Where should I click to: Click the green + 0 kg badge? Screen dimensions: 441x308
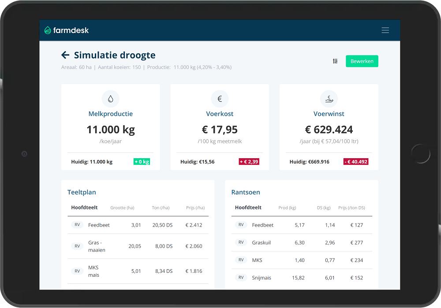pos(142,162)
